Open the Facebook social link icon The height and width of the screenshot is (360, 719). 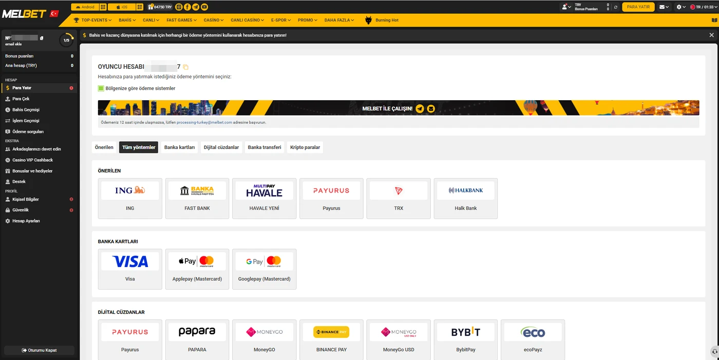coord(187,7)
